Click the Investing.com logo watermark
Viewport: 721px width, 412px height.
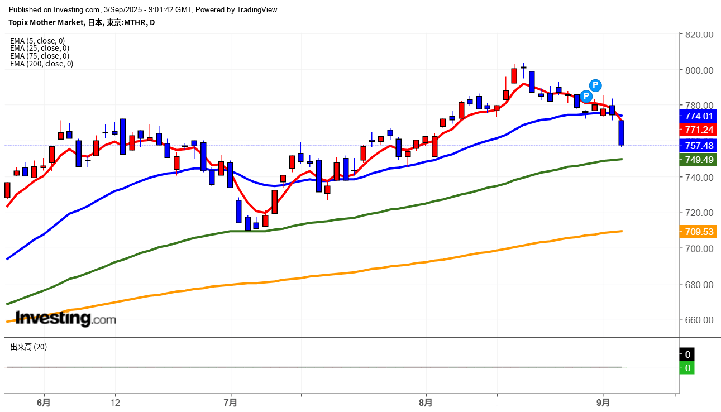point(65,319)
